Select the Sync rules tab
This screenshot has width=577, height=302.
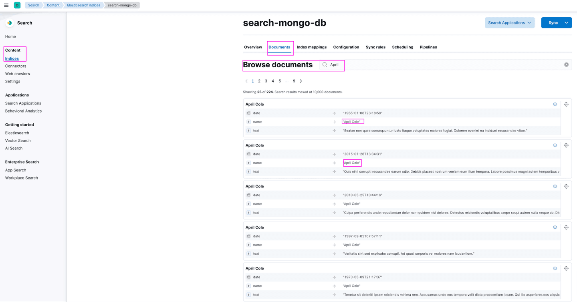point(375,47)
